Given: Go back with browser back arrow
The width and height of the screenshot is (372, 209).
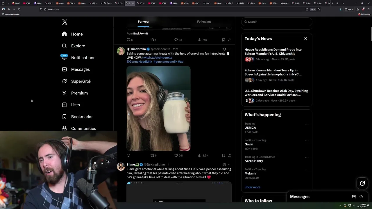Looking at the screenshot, I should point(8,9).
